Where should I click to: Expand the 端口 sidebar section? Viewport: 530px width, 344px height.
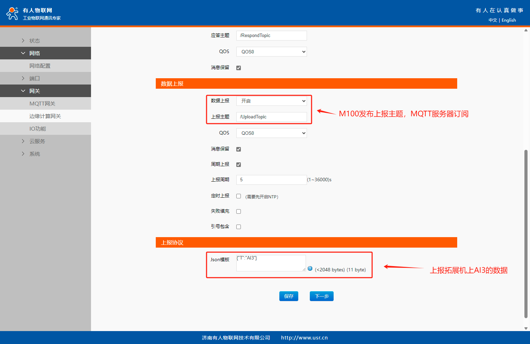(x=34, y=79)
